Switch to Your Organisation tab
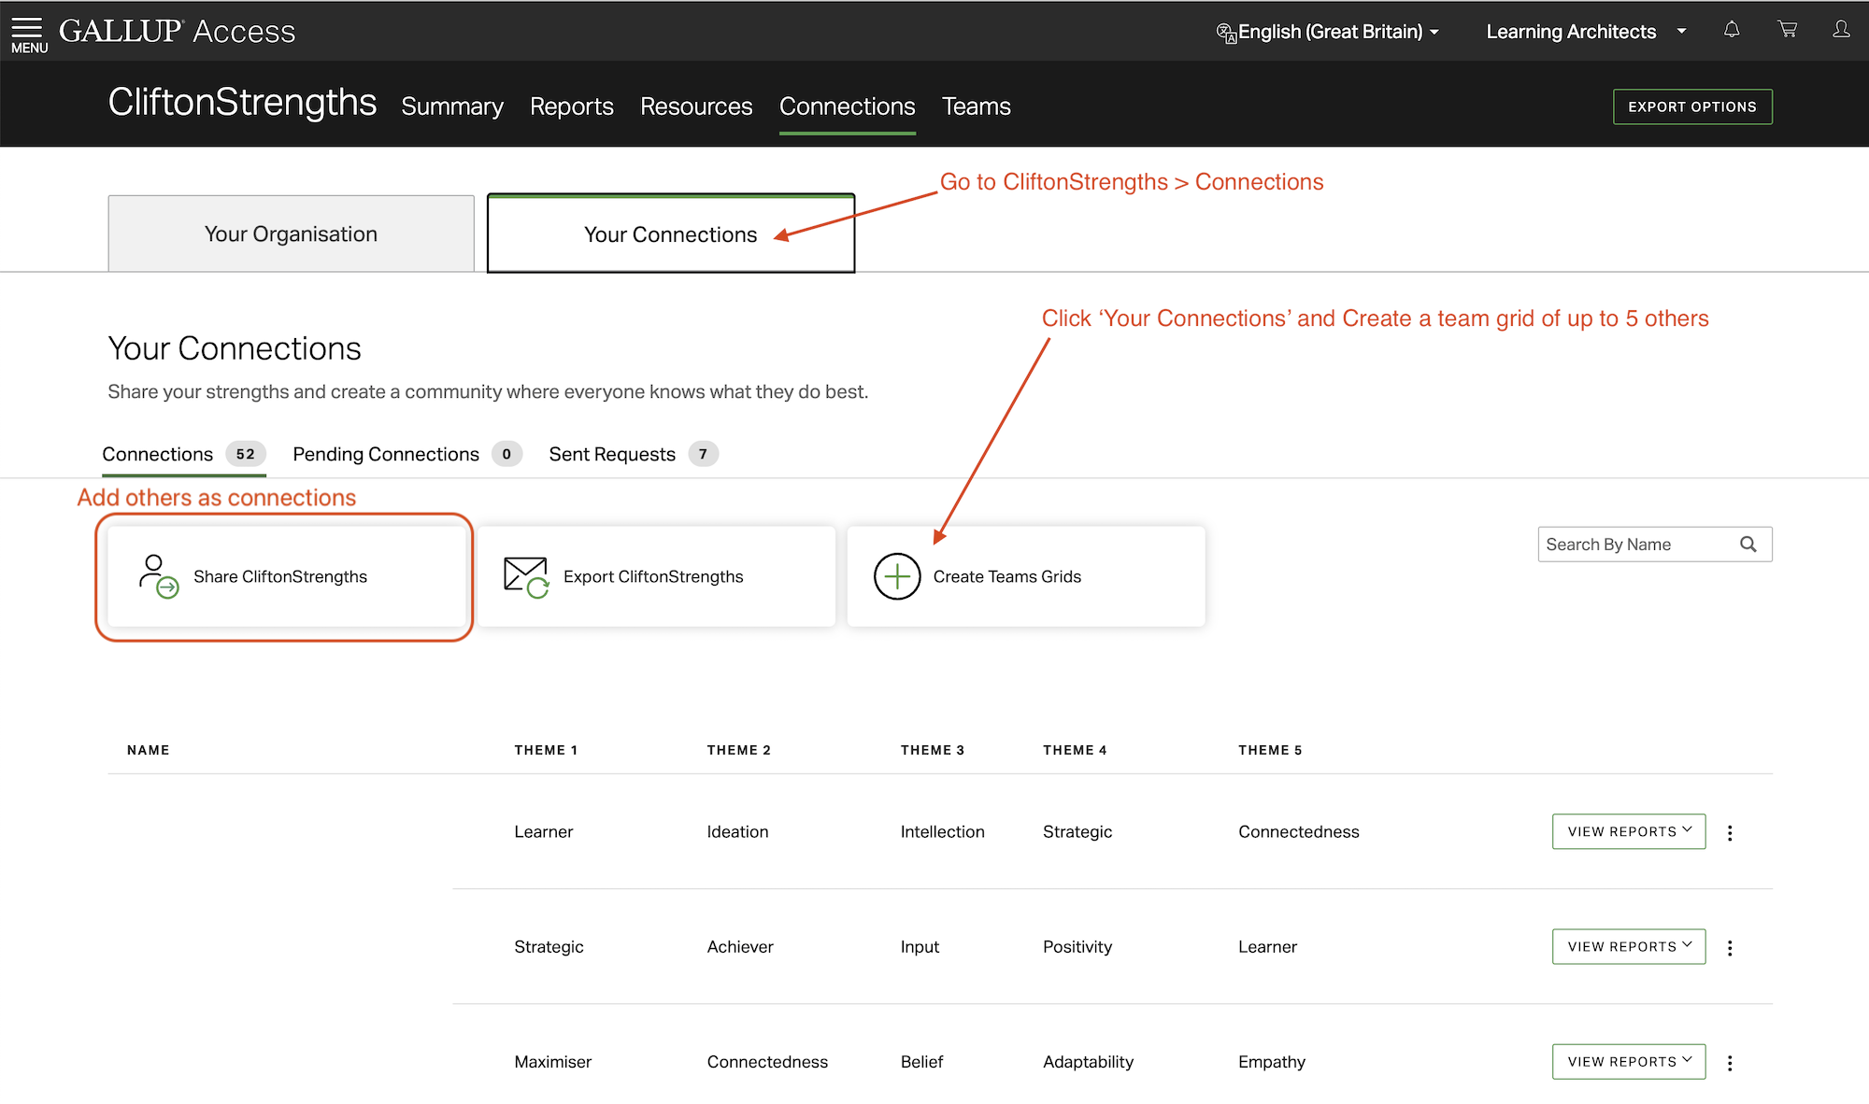Screen dimensions: 1869x1104 click(291, 234)
